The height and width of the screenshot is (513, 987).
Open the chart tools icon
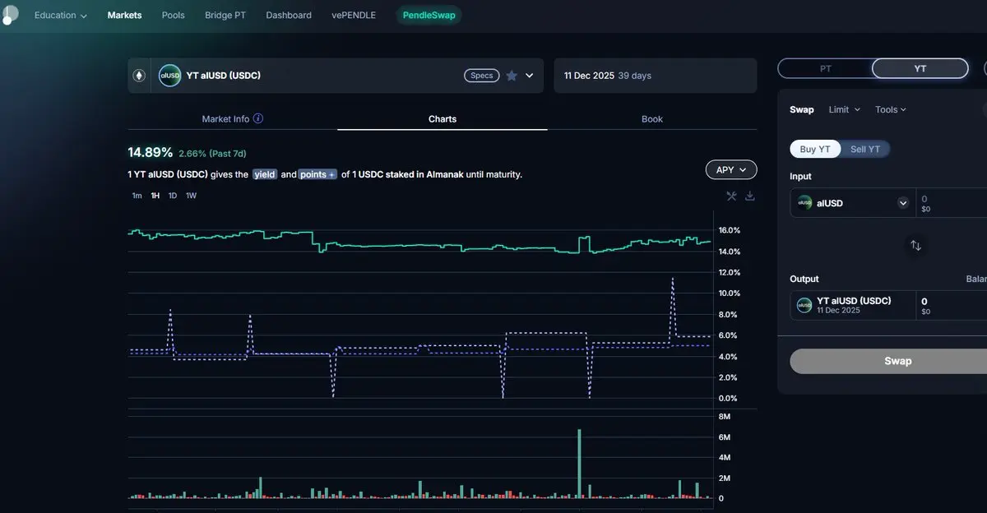point(731,196)
